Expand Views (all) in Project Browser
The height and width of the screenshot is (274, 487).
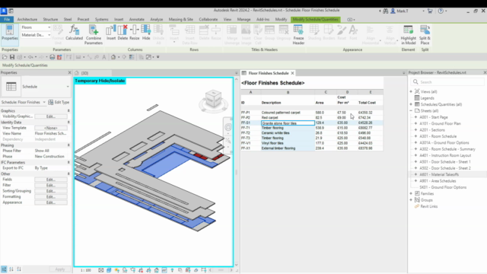coord(411,91)
